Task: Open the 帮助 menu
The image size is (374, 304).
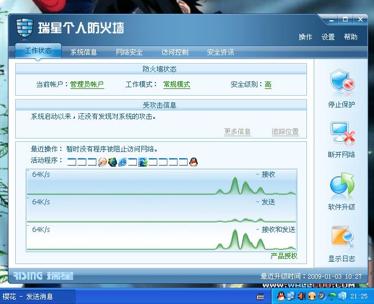Action: pos(350,37)
